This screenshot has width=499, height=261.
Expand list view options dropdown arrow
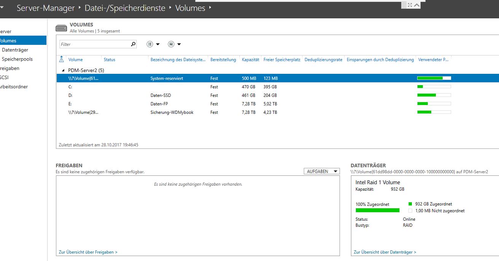click(x=158, y=44)
